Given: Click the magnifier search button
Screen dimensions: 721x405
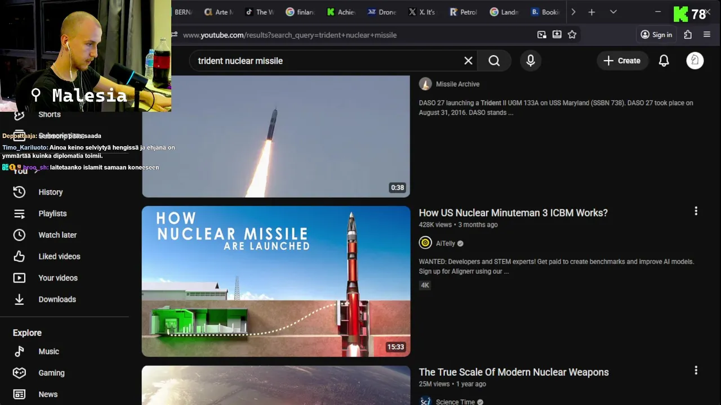Looking at the screenshot, I should pos(494,61).
